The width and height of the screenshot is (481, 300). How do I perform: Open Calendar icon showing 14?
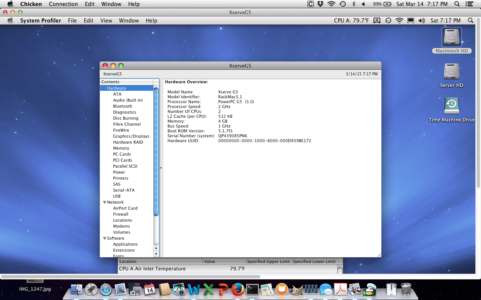150,289
